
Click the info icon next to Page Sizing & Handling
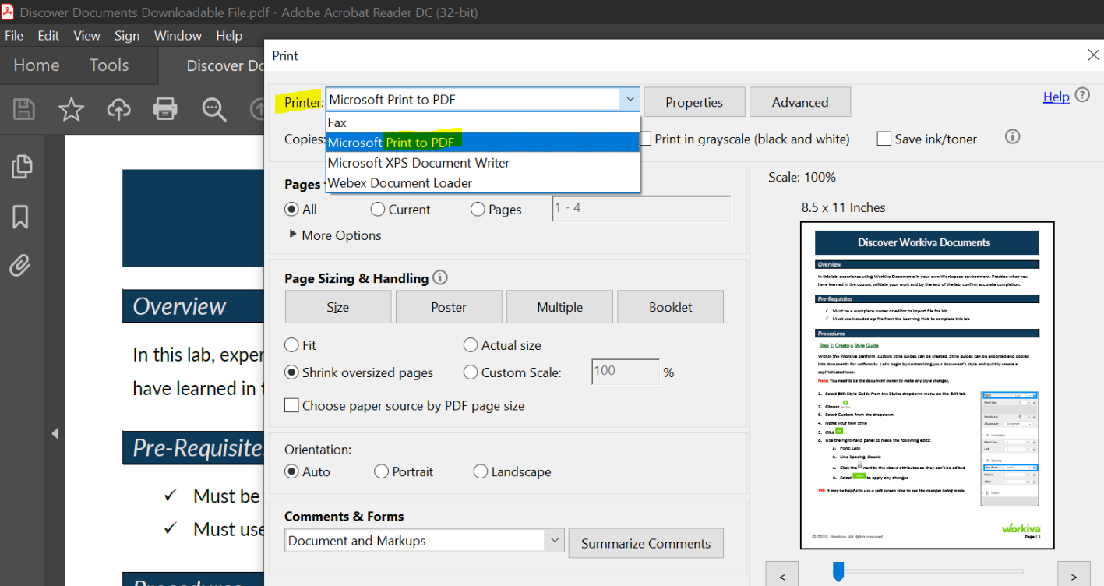[x=440, y=277]
